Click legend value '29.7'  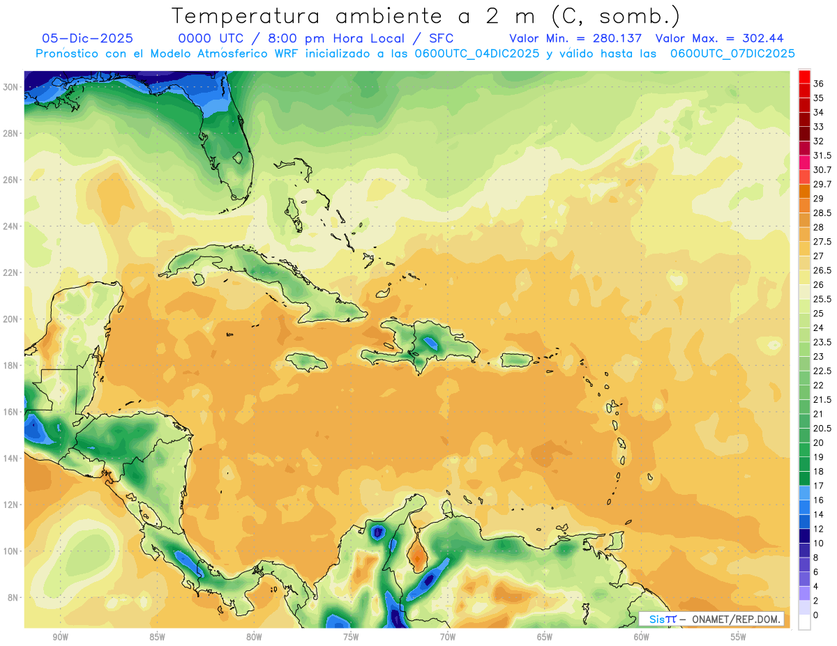click(822, 184)
